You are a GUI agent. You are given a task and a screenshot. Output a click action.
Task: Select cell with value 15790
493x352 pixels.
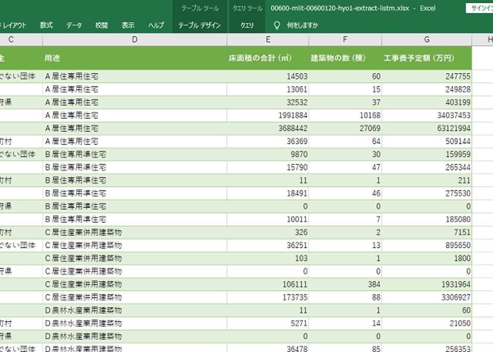(267, 167)
